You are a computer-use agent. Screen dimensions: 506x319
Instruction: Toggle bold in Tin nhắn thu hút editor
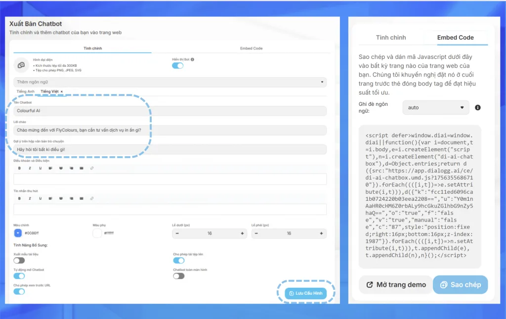pyautogui.click(x=19, y=198)
